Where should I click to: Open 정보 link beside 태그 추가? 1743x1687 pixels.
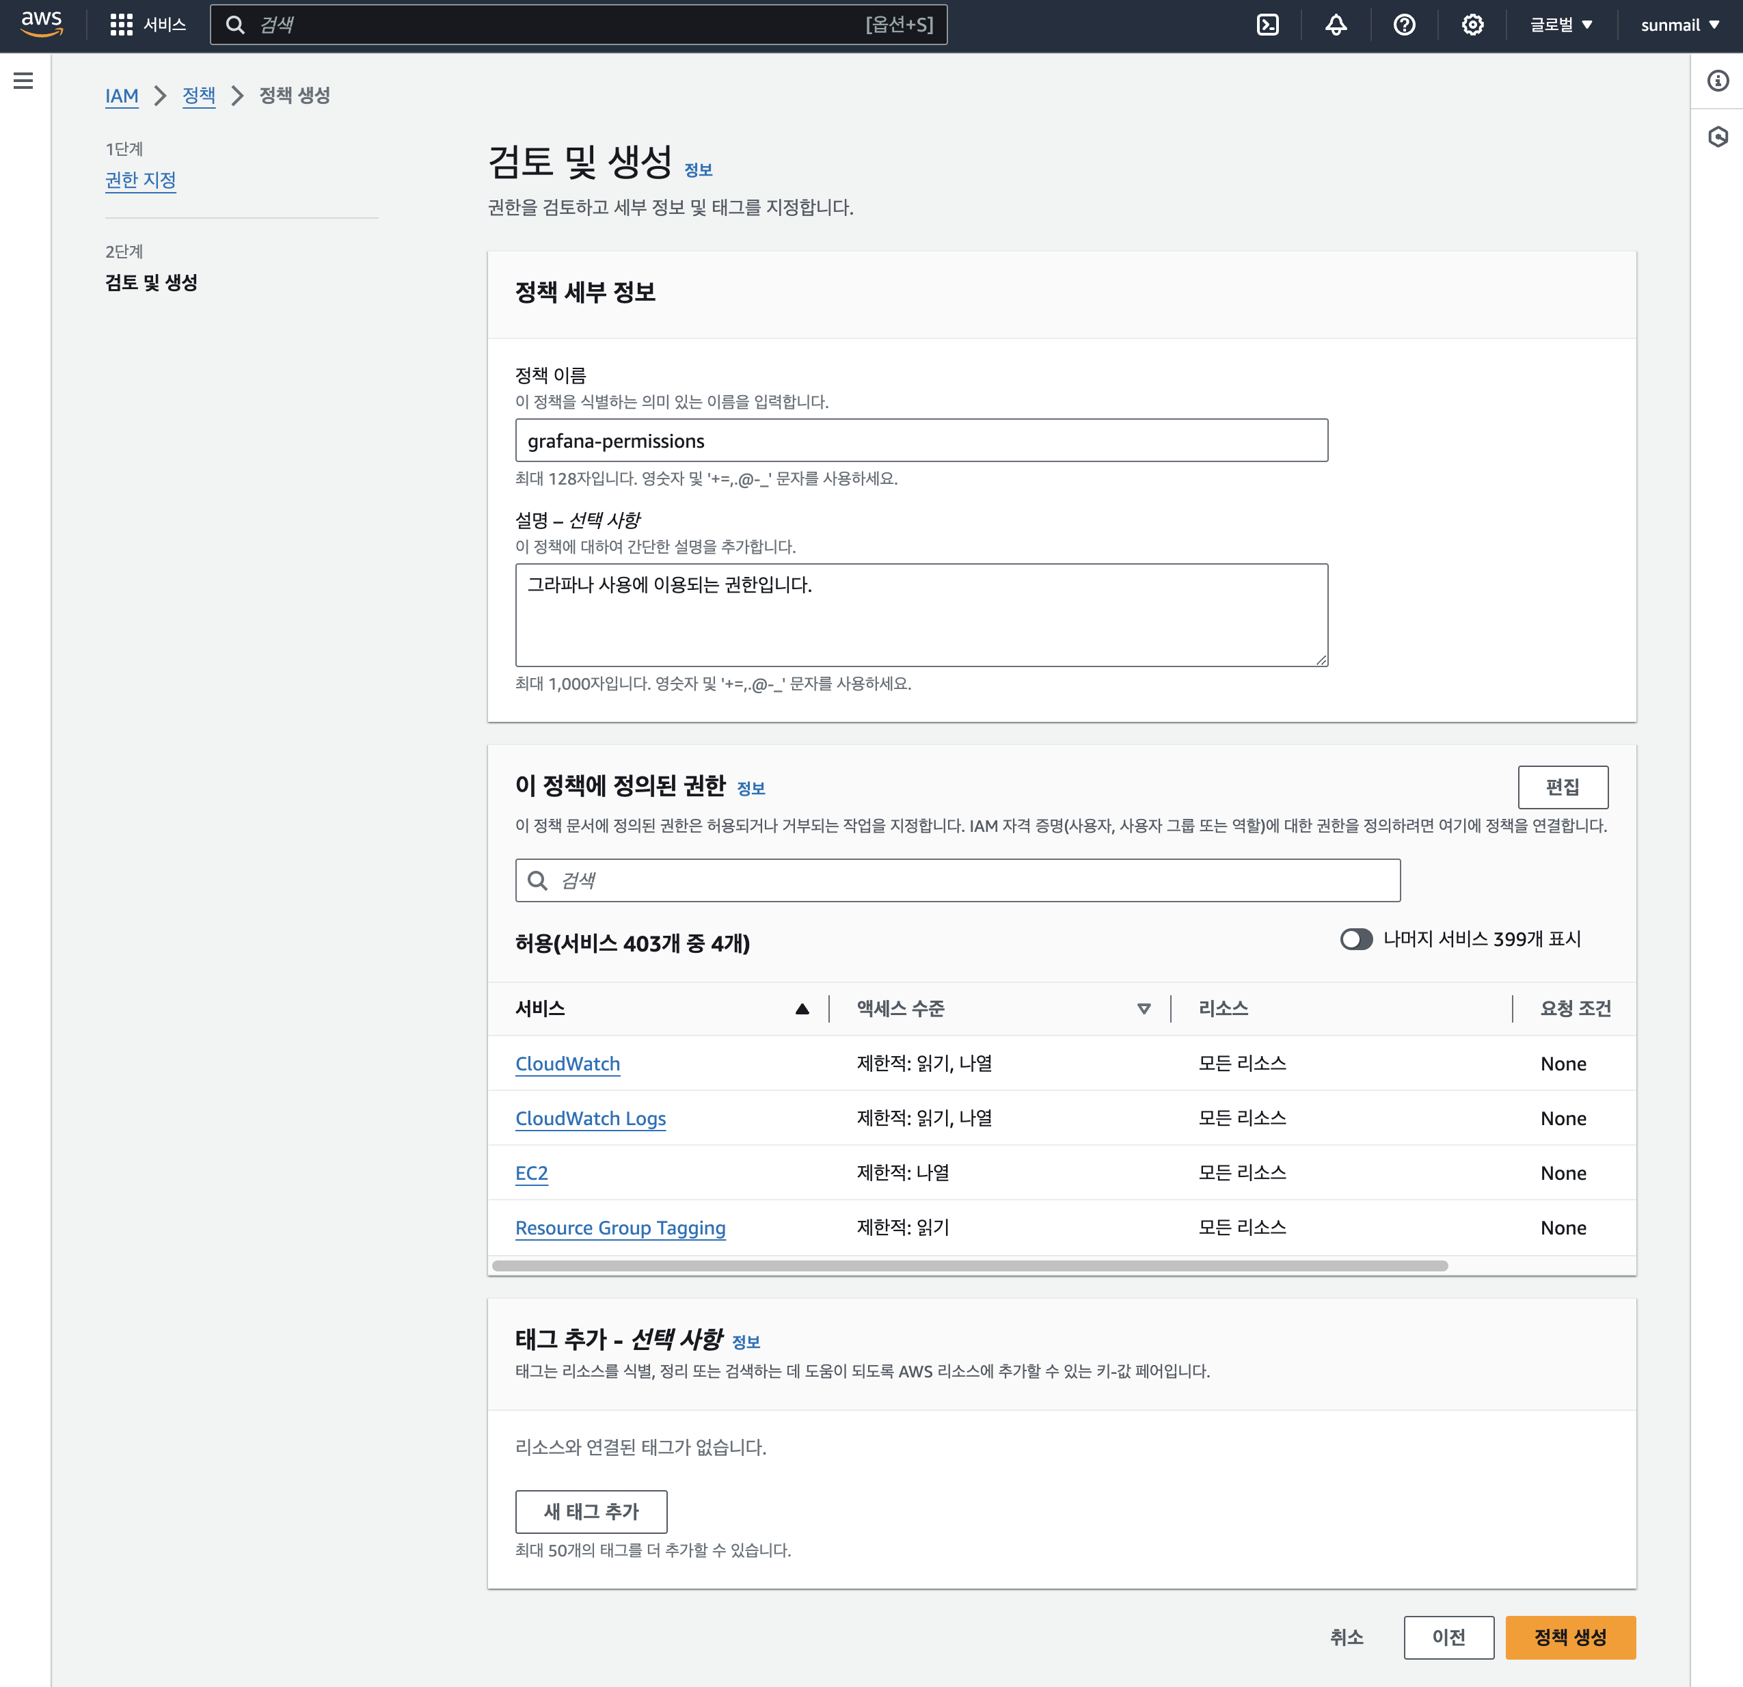click(x=745, y=1342)
